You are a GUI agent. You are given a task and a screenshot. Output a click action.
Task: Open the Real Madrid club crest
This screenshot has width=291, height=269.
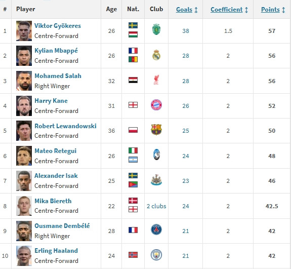tap(156, 55)
